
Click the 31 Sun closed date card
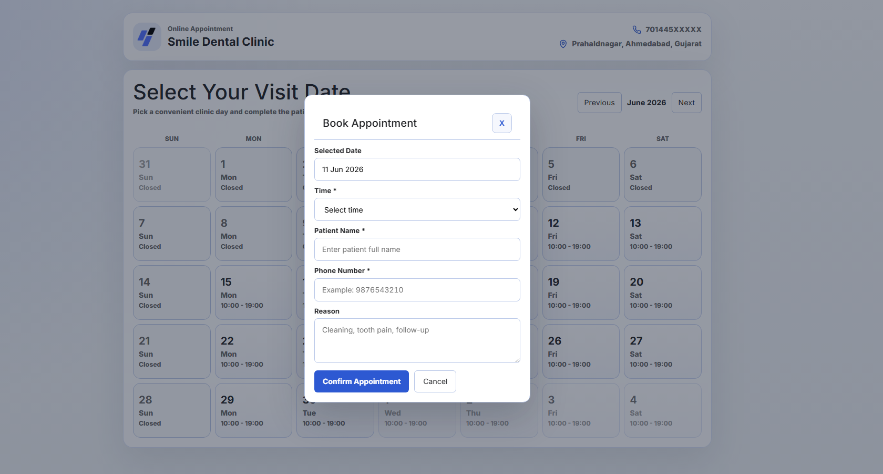point(172,175)
